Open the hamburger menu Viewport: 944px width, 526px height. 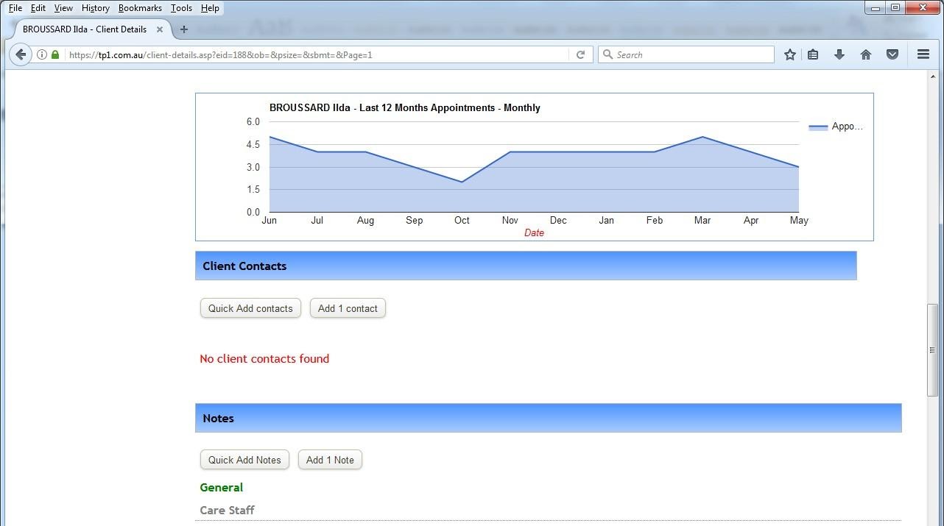tap(923, 54)
